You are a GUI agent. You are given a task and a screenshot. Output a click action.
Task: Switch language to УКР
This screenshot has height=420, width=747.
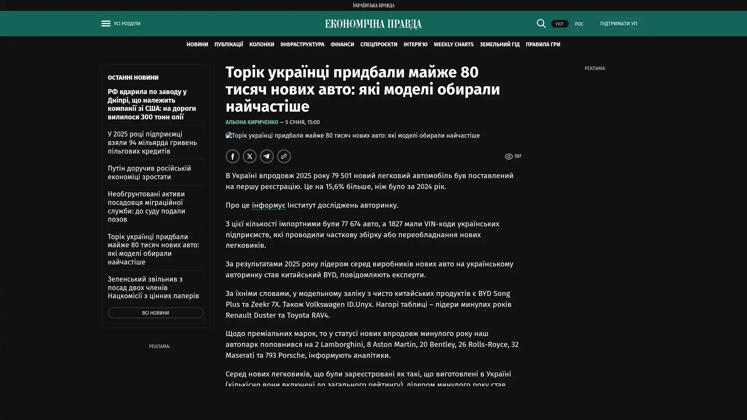click(x=559, y=24)
